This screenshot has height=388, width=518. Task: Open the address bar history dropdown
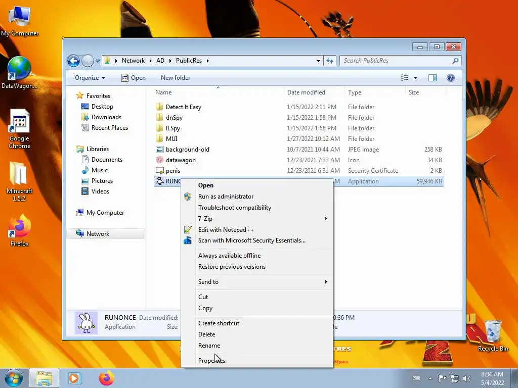pyautogui.click(x=318, y=61)
